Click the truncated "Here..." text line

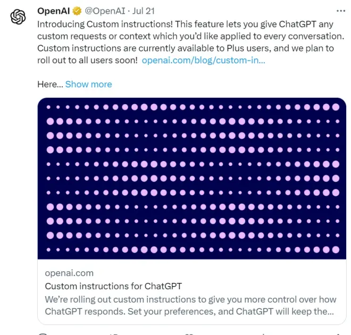(x=50, y=84)
